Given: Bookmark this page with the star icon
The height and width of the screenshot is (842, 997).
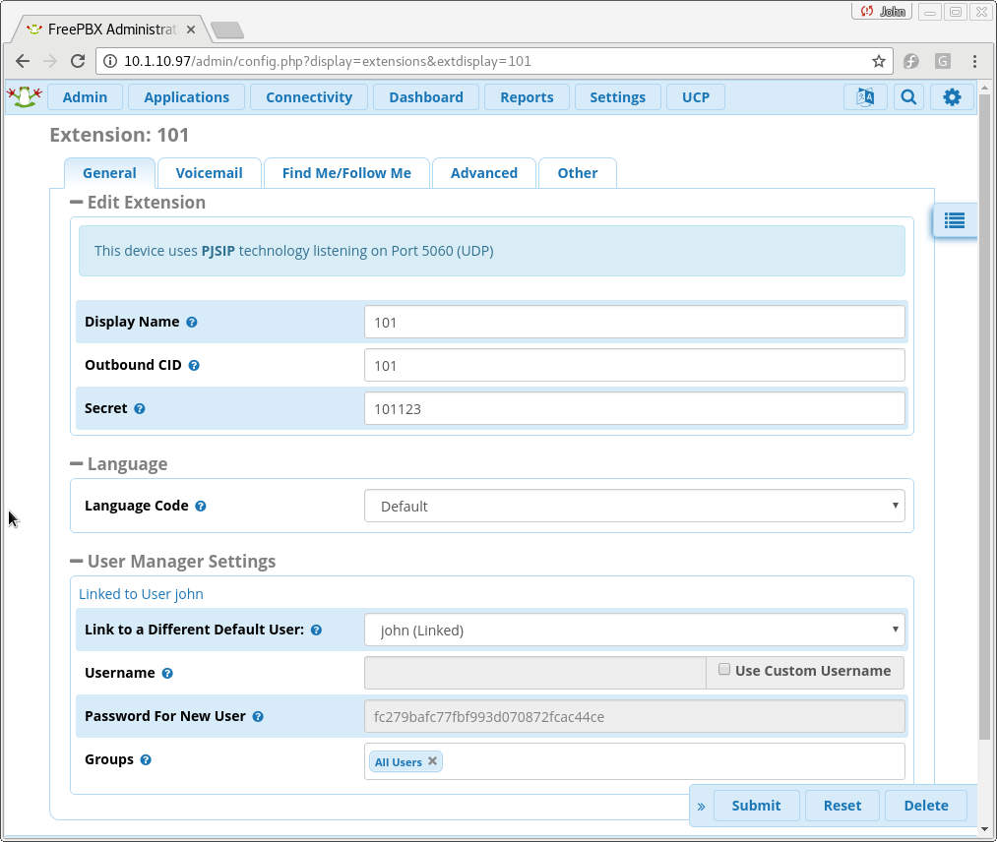Looking at the screenshot, I should [x=879, y=61].
